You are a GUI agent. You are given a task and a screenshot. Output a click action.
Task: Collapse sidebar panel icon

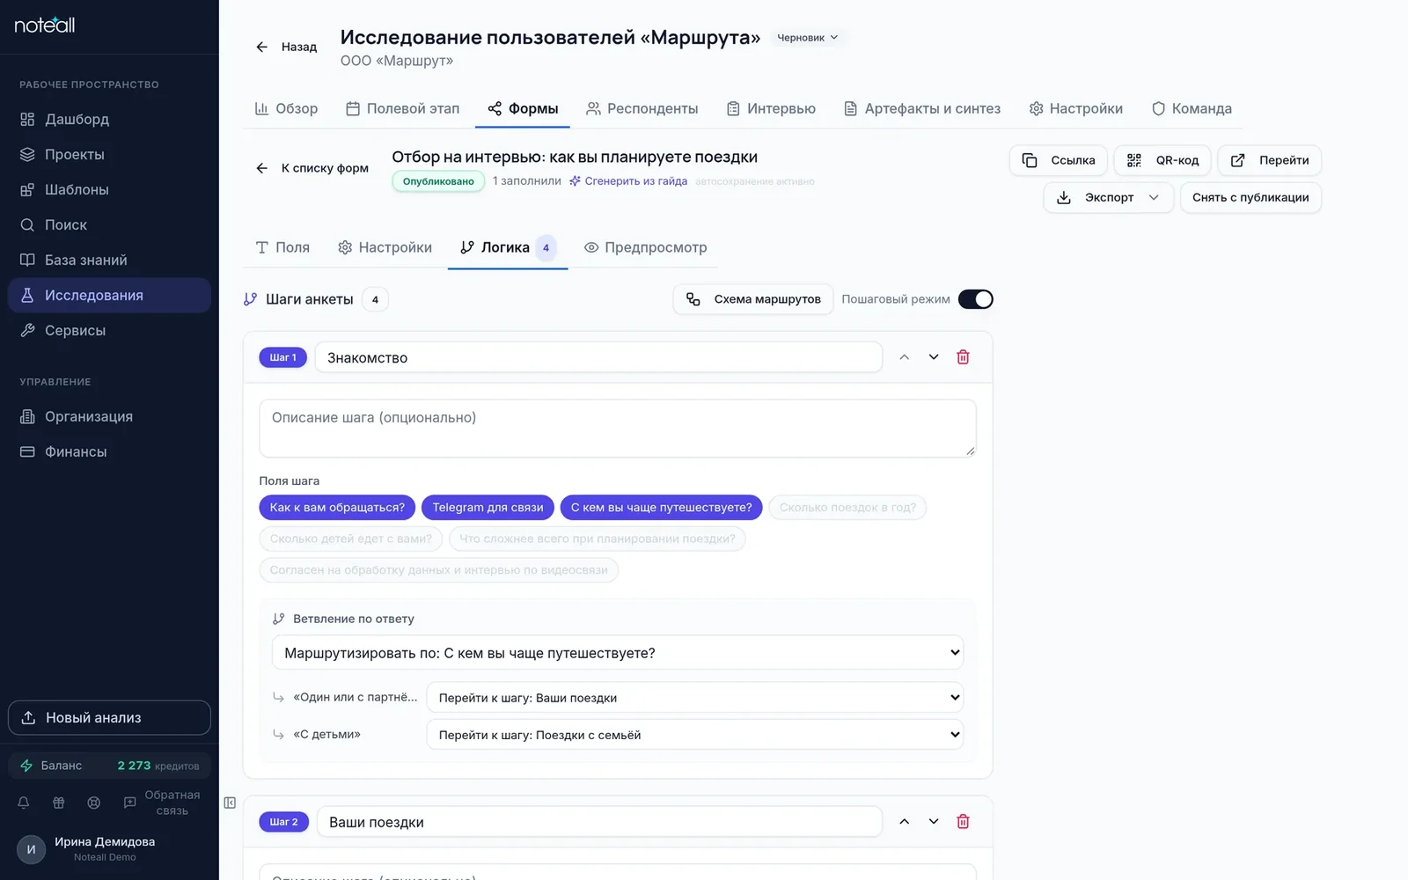[x=230, y=803]
